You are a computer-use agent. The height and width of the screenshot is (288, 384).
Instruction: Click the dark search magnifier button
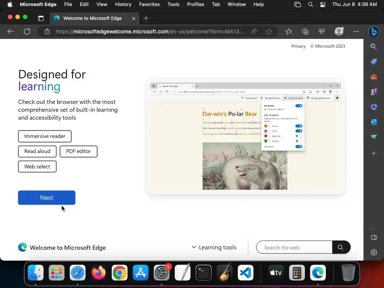(341, 247)
